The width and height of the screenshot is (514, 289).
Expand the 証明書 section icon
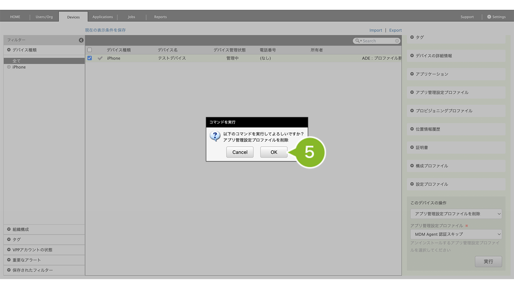pos(412,147)
